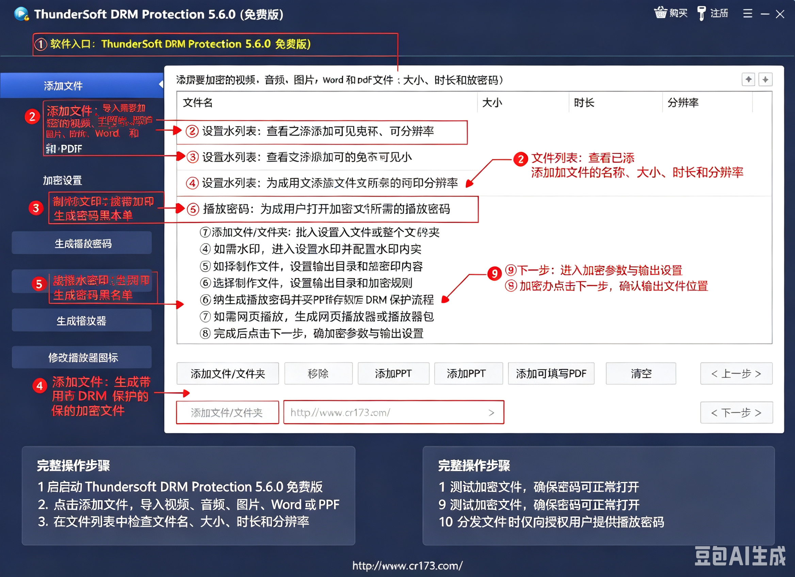Go back with the 上一步 button
This screenshot has height=577, width=795.
click(736, 374)
